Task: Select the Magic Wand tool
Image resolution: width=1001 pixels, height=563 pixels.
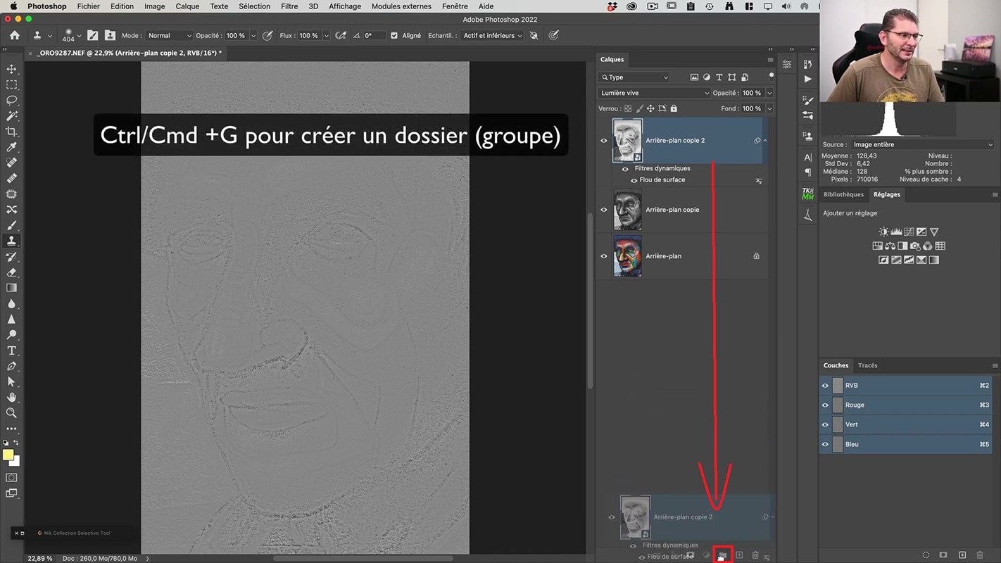Action: tap(11, 115)
